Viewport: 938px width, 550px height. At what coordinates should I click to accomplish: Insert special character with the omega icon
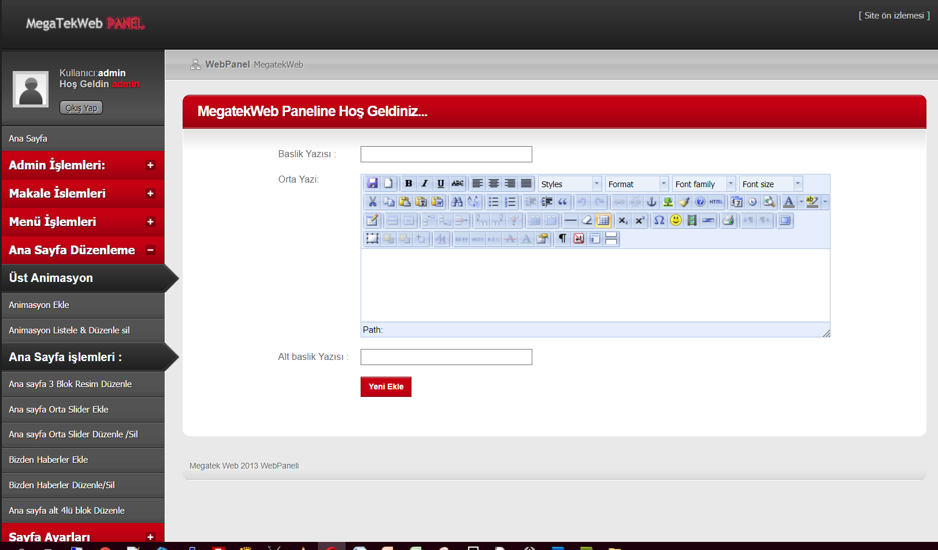point(659,221)
